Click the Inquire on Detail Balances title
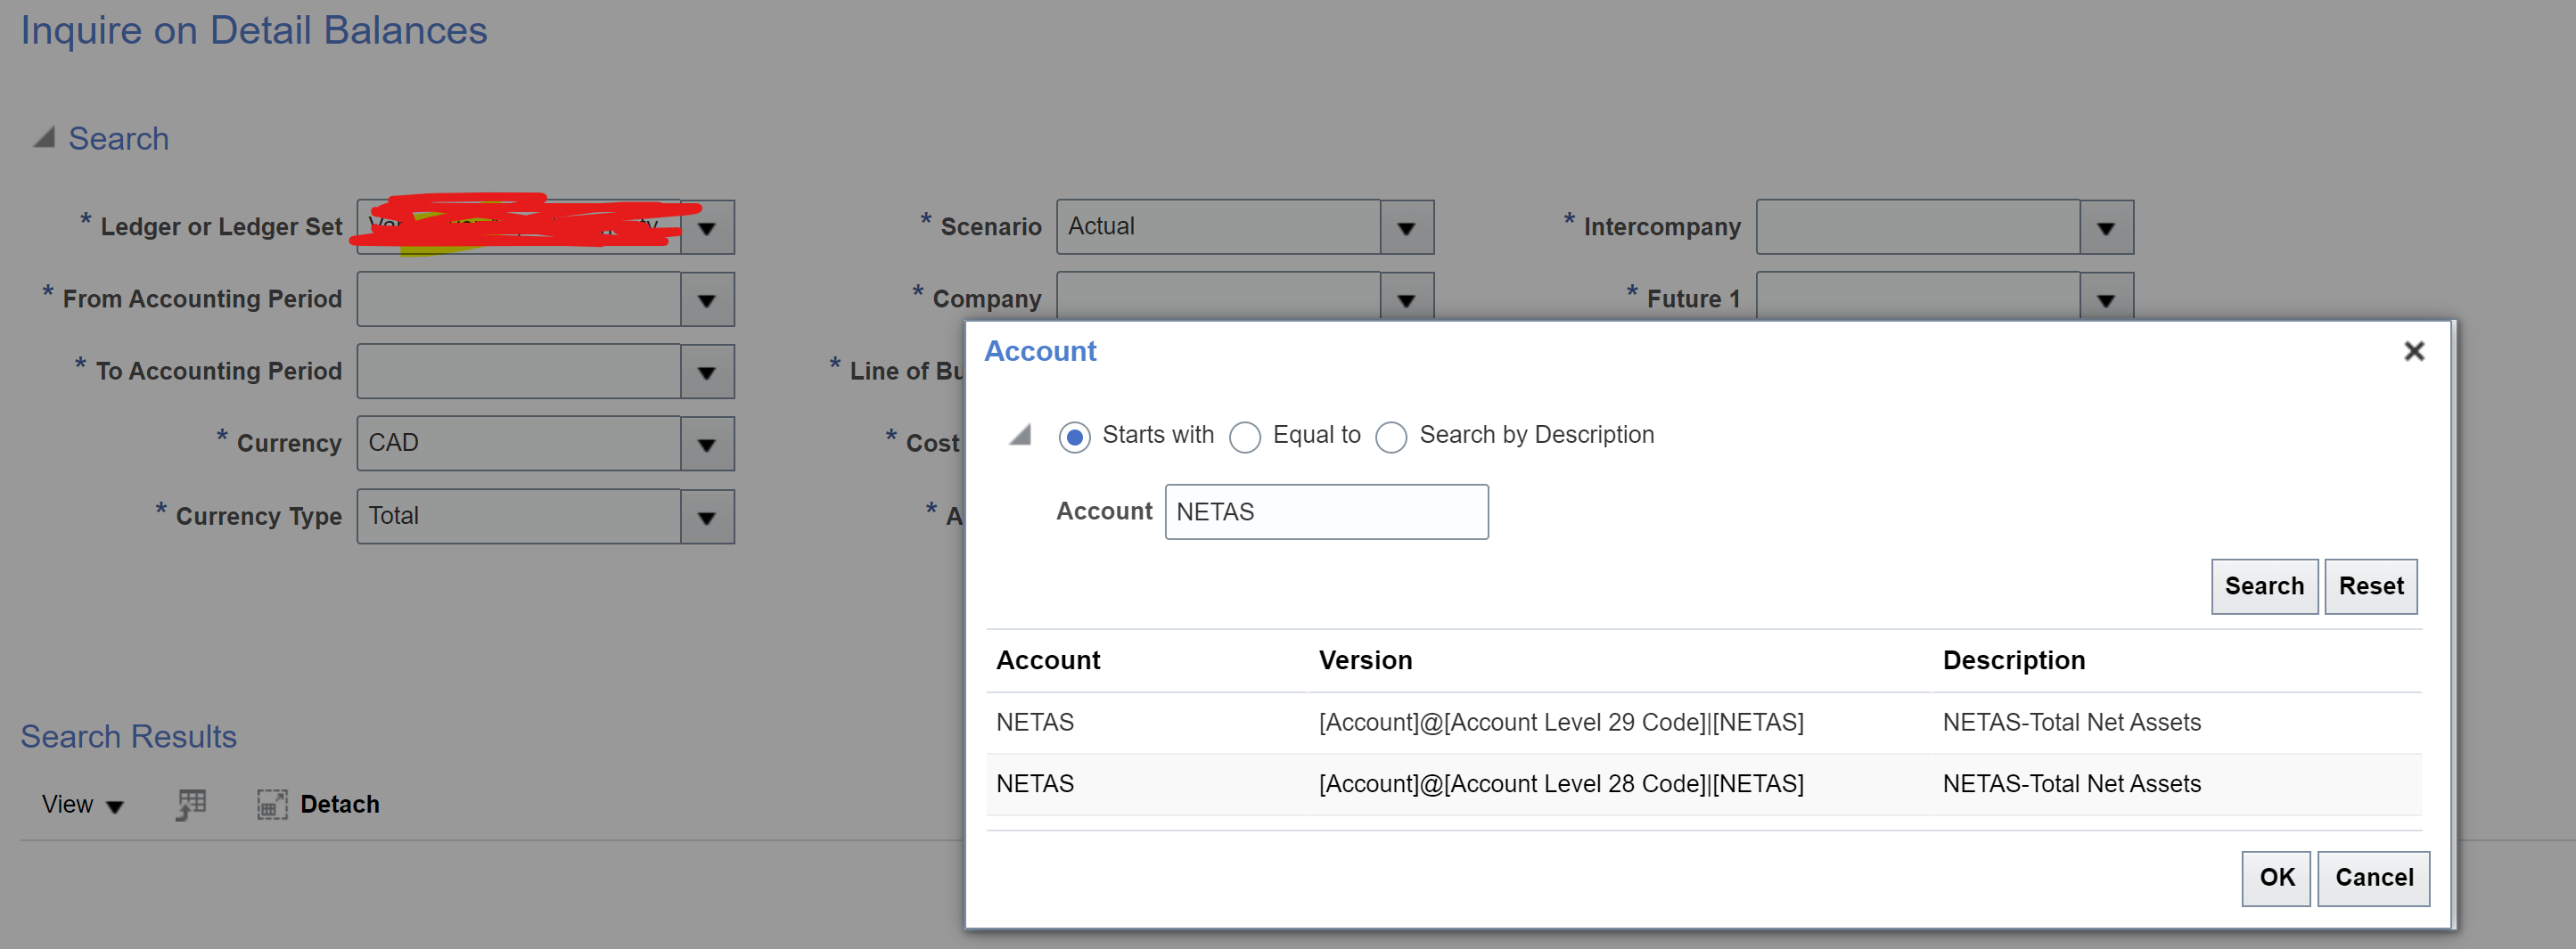Screen dimensions: 2576x949 pos(254,30)
